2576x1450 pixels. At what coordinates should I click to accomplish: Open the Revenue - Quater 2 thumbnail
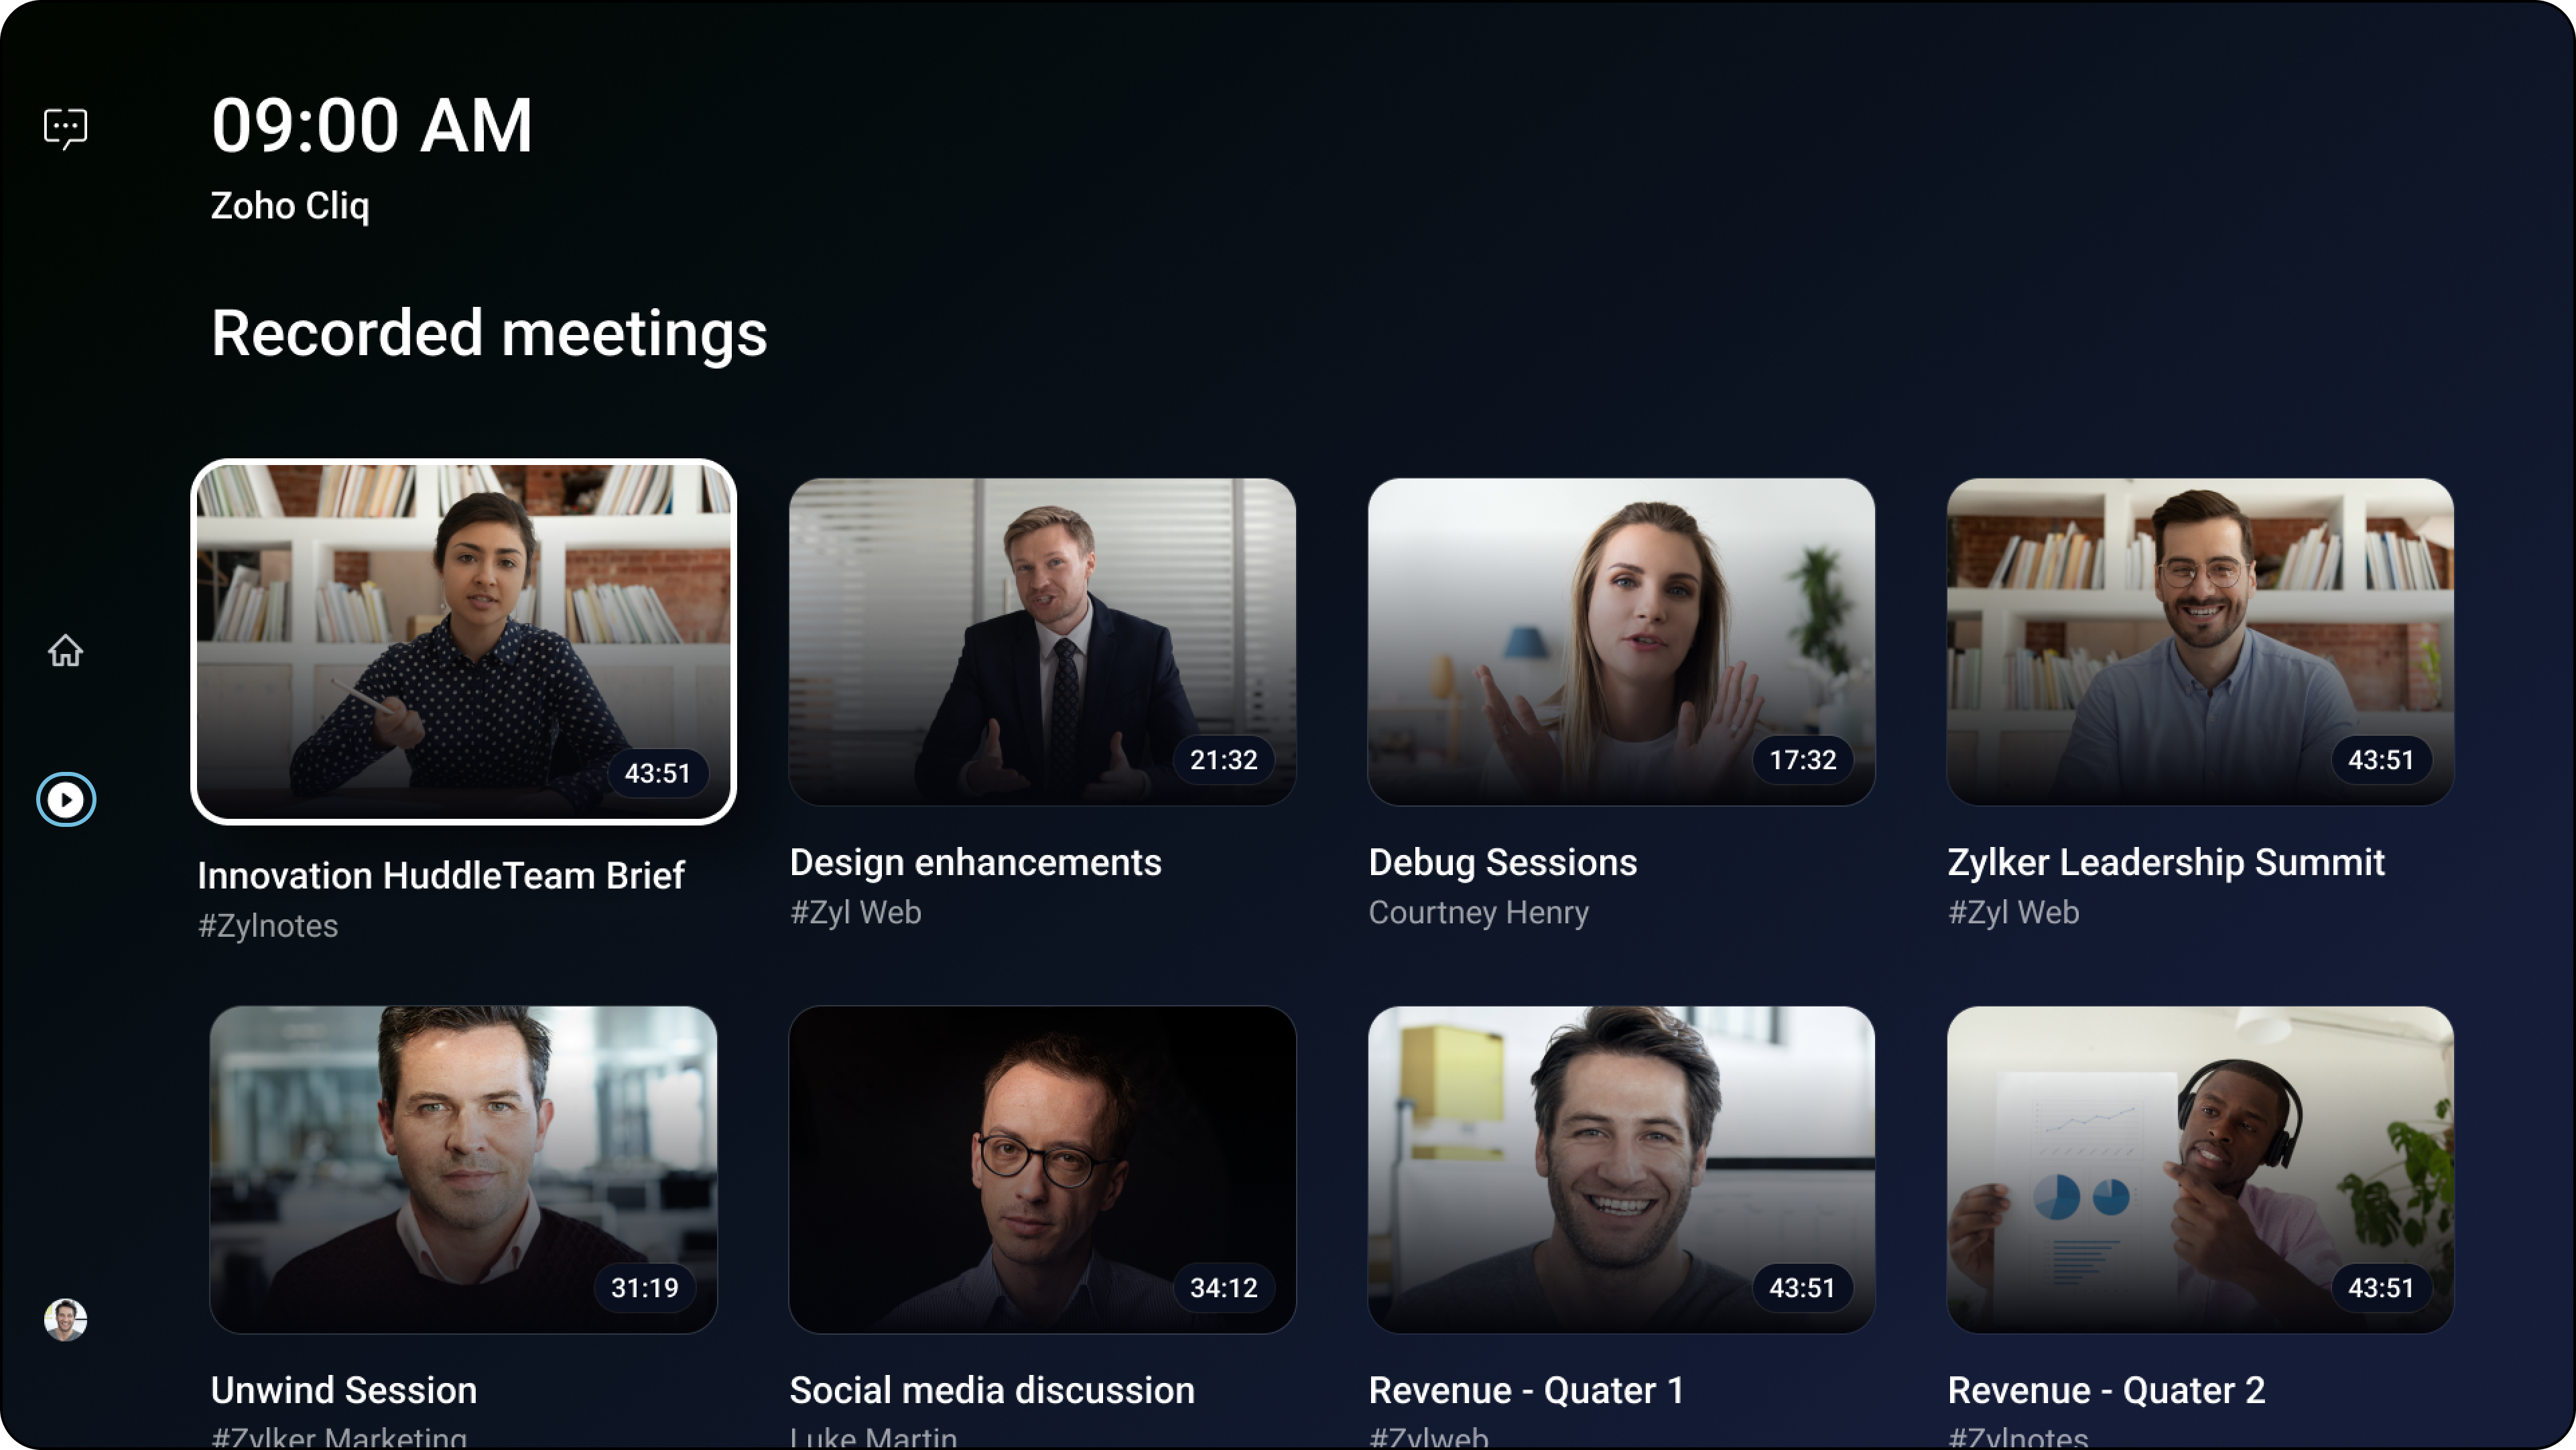click(2200, 1169)
